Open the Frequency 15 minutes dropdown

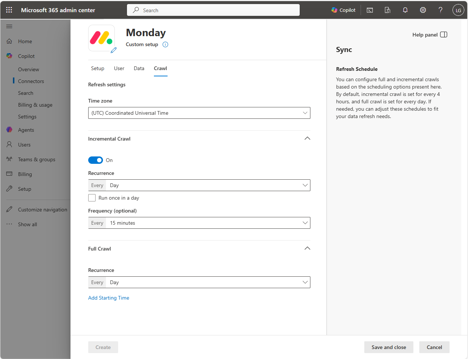click(x=199, y=223)
